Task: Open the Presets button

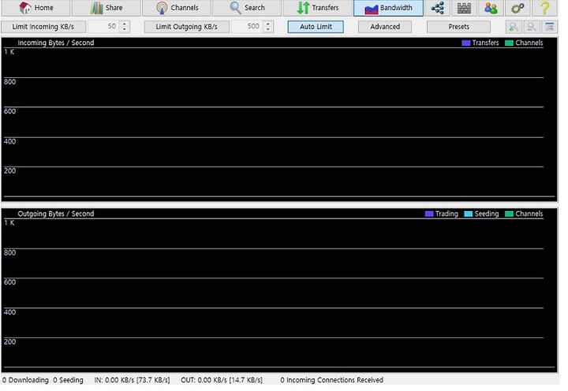Action: pyautogui.click(x=458, y=27)
